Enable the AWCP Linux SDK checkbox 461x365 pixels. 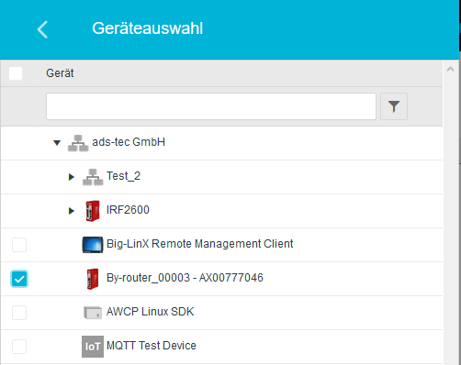(x=19, y=313)
